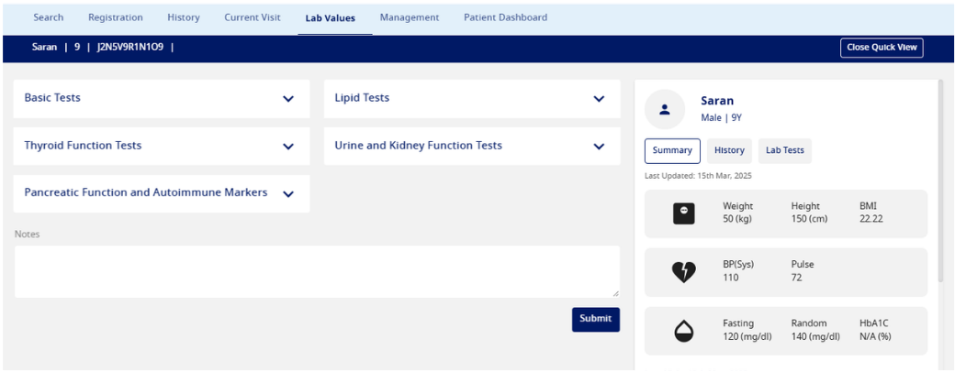Show History in the quick view panel
955x383 pixels.
(x=729, y=151)
